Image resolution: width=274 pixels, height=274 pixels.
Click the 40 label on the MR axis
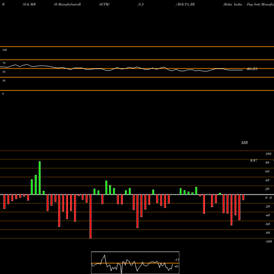(267, 180)
